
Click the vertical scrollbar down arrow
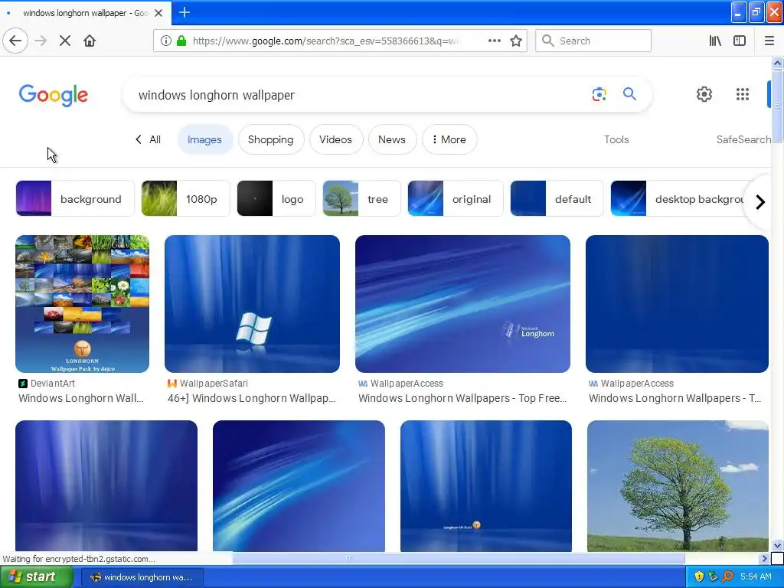click(777, 545)
